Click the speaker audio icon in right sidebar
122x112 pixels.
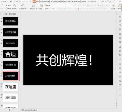(120, 72)
